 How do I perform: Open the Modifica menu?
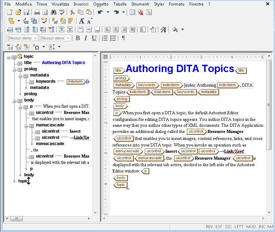(24, 4)
